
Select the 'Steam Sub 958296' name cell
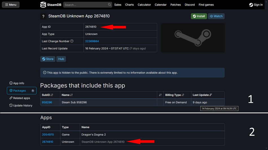(108, 102)
